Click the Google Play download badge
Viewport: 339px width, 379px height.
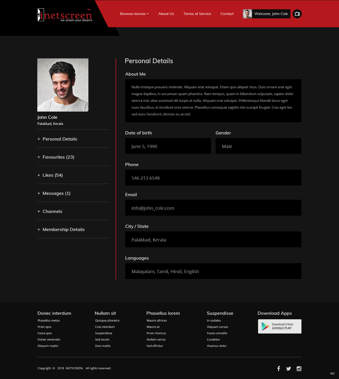(279, 326)
